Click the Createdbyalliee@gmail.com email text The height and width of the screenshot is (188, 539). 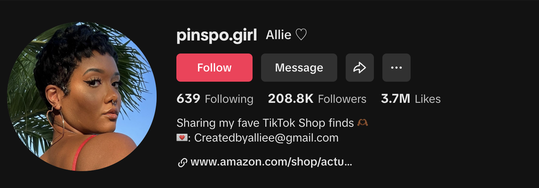point(266,138)
